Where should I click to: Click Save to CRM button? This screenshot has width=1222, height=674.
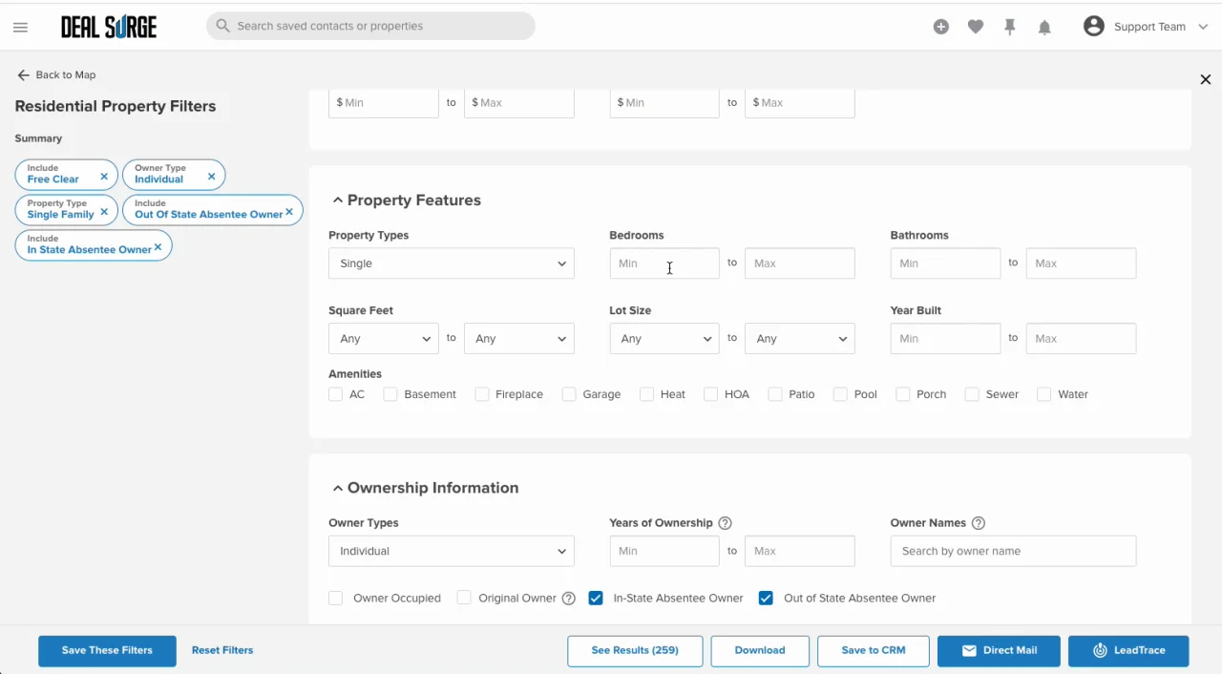[x=874, y=650]
